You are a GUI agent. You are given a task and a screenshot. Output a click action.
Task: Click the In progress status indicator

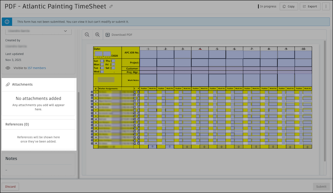[x=267, y=6]
